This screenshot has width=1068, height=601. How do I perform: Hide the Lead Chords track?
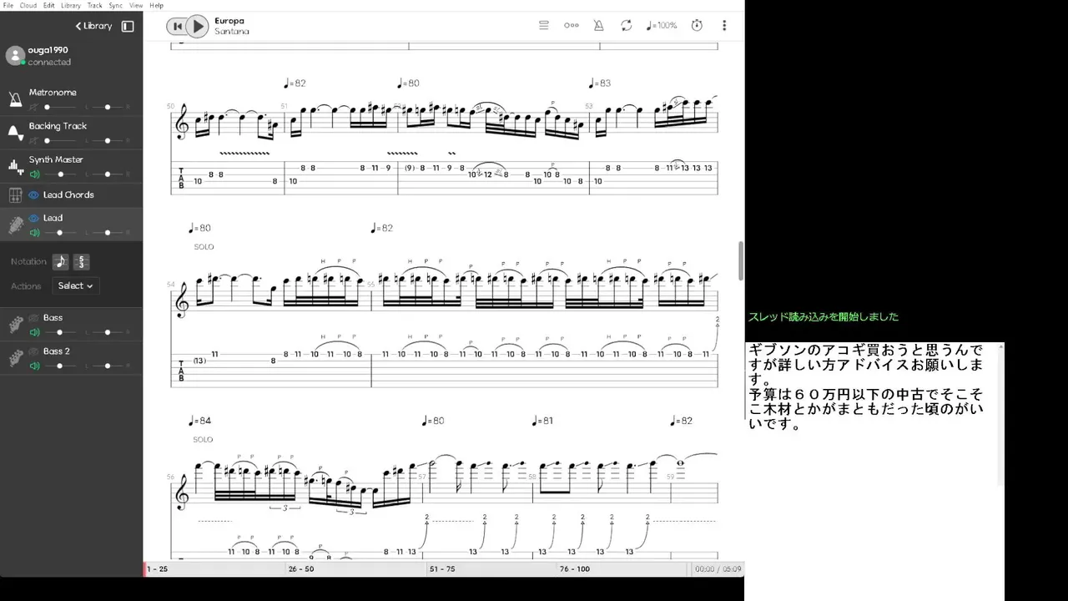[34, 195]
